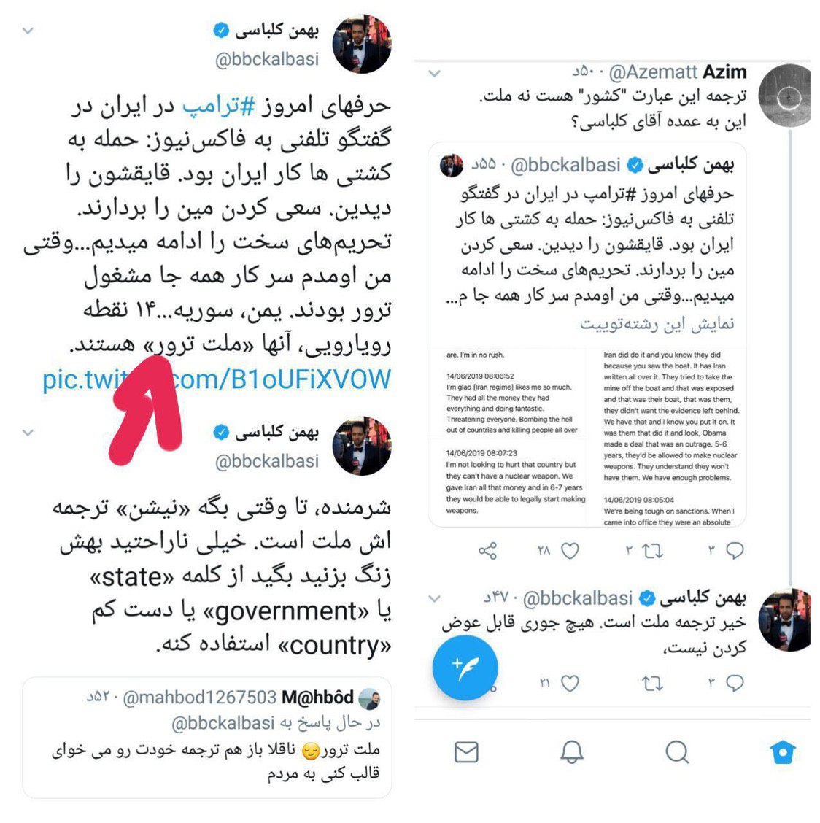Viewport: 820px width, 823px height.
Task: Open the Search magnifier tab
Action: click(x=677, y=752)
